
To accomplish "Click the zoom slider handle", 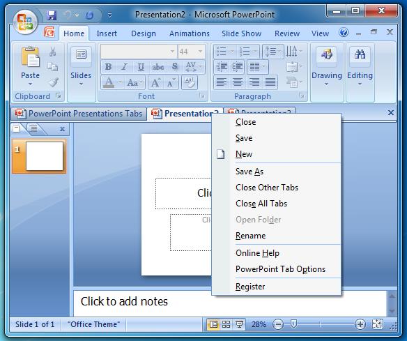I will [293, 324].
